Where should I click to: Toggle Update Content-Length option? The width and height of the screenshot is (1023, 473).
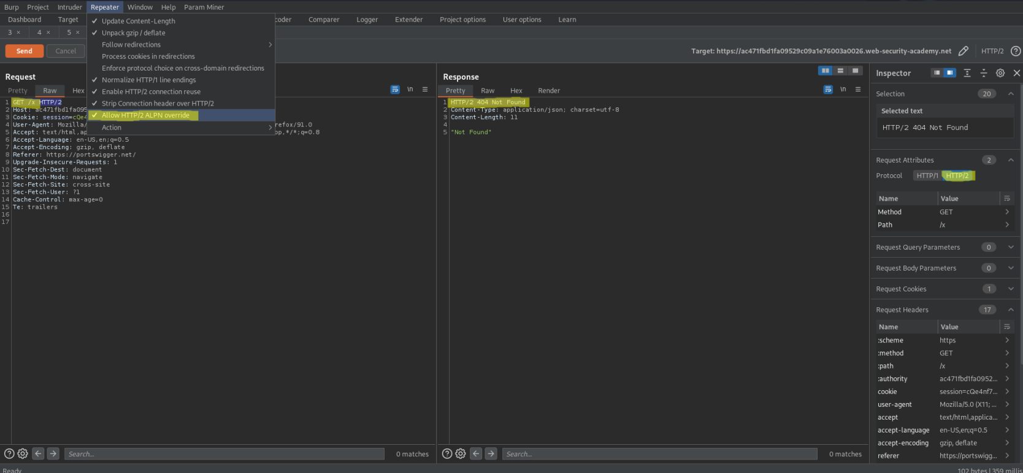pos(181,21)
